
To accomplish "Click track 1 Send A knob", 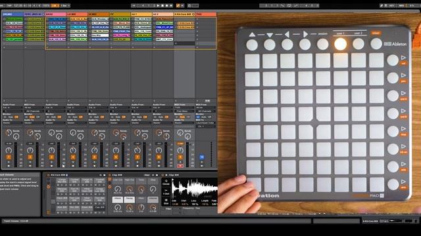I will tap(9, 132).
